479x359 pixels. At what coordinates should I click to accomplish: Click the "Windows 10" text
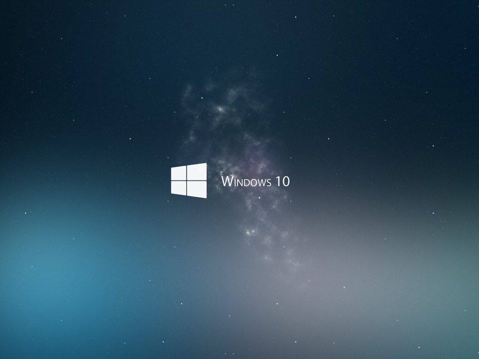click(x=255, y=181)
